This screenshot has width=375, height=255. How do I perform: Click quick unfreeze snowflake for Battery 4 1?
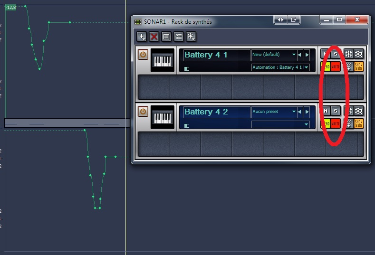[x=359, y=54]
